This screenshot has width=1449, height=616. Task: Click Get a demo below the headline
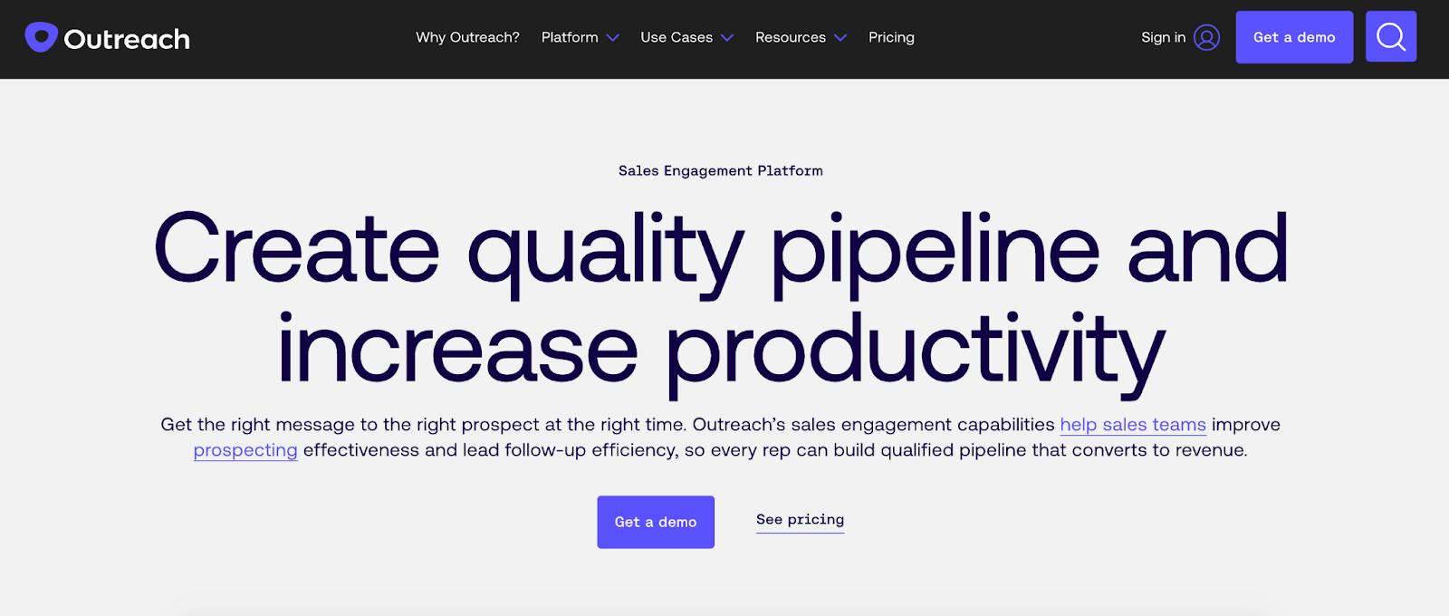(656, 522)
